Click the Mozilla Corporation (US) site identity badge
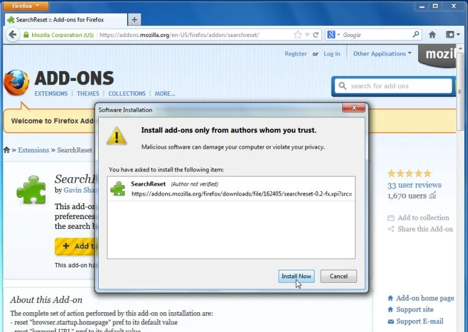 coord(59,35)
